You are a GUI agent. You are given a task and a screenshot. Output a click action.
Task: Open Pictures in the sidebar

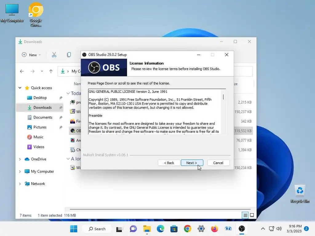tap(40, 127)
